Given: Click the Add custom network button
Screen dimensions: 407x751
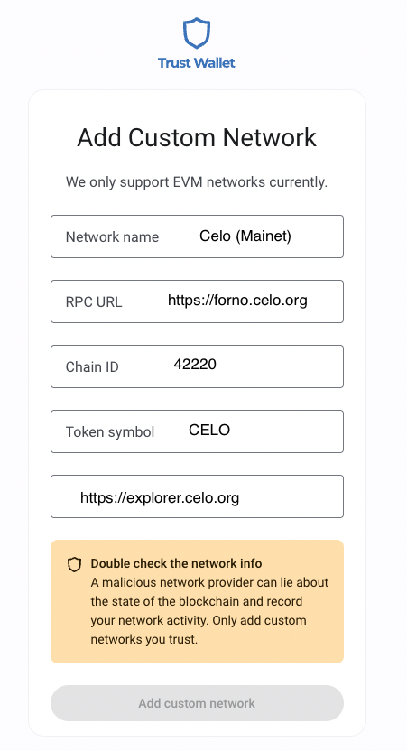Looking at the screenshot, I should (x=197, y=703).
